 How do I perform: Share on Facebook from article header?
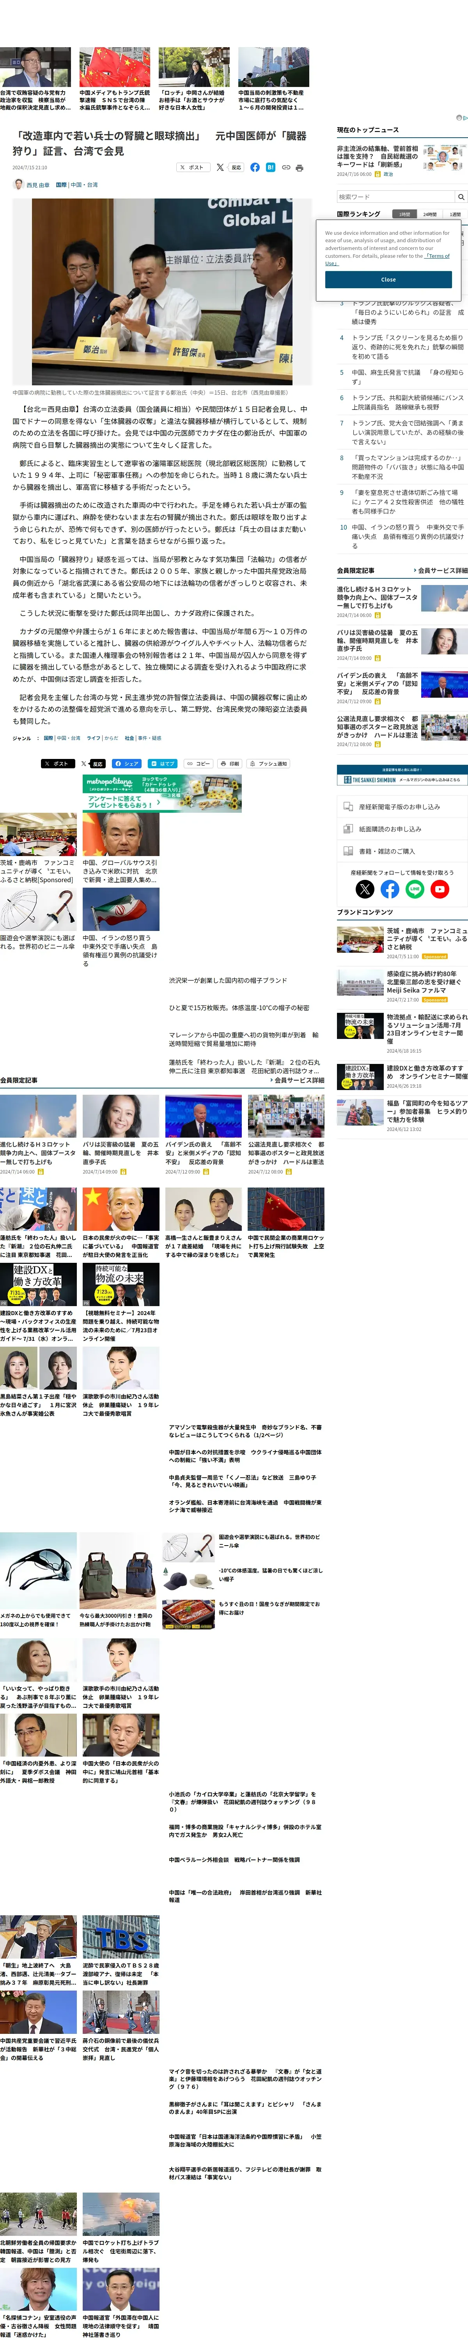click(x=255, y=167)
